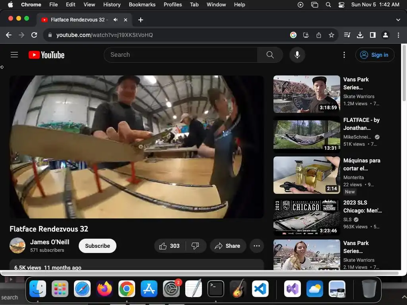Open Finder from the Dock
The width and height of the screenshot is (407, 305).
click(x=38, y=289)
